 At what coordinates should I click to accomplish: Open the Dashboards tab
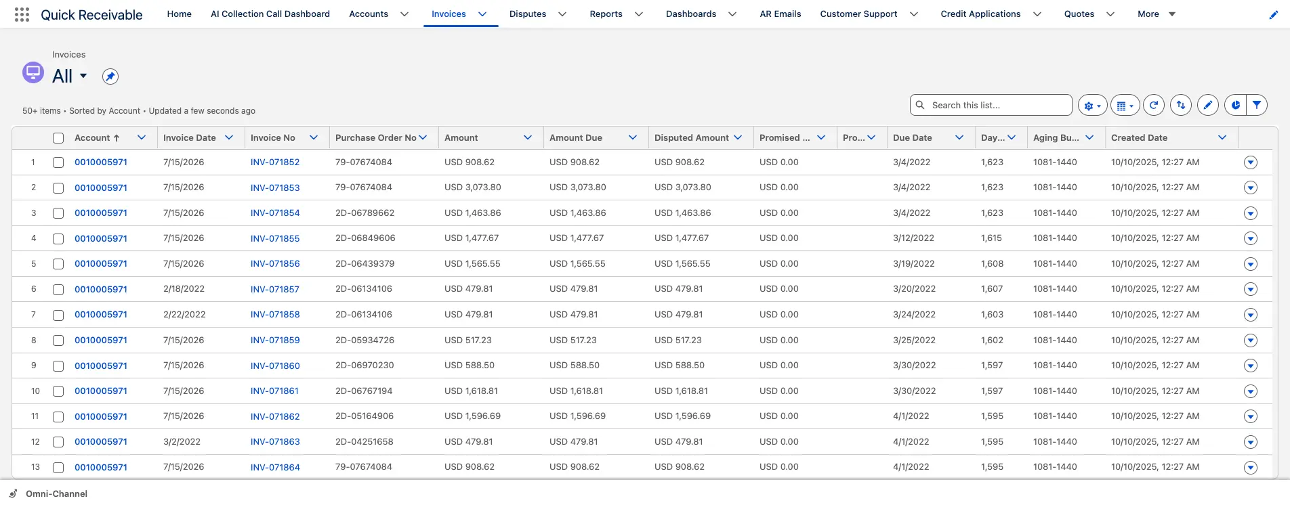coord(691,14)
